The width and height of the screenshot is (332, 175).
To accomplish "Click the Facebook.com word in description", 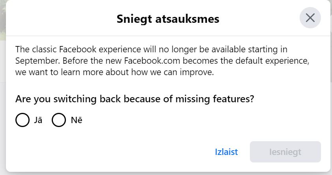I will click(152, 61).
